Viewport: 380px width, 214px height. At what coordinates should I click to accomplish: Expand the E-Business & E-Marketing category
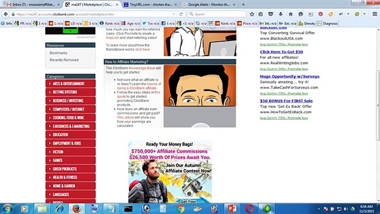click(70, 126)
